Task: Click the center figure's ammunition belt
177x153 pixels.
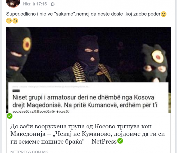Action: (x=78, y=72)
